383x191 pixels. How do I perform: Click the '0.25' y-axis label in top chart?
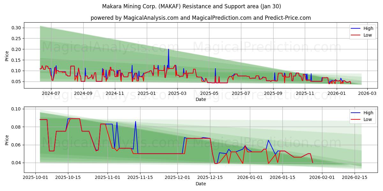coord(17,39)
